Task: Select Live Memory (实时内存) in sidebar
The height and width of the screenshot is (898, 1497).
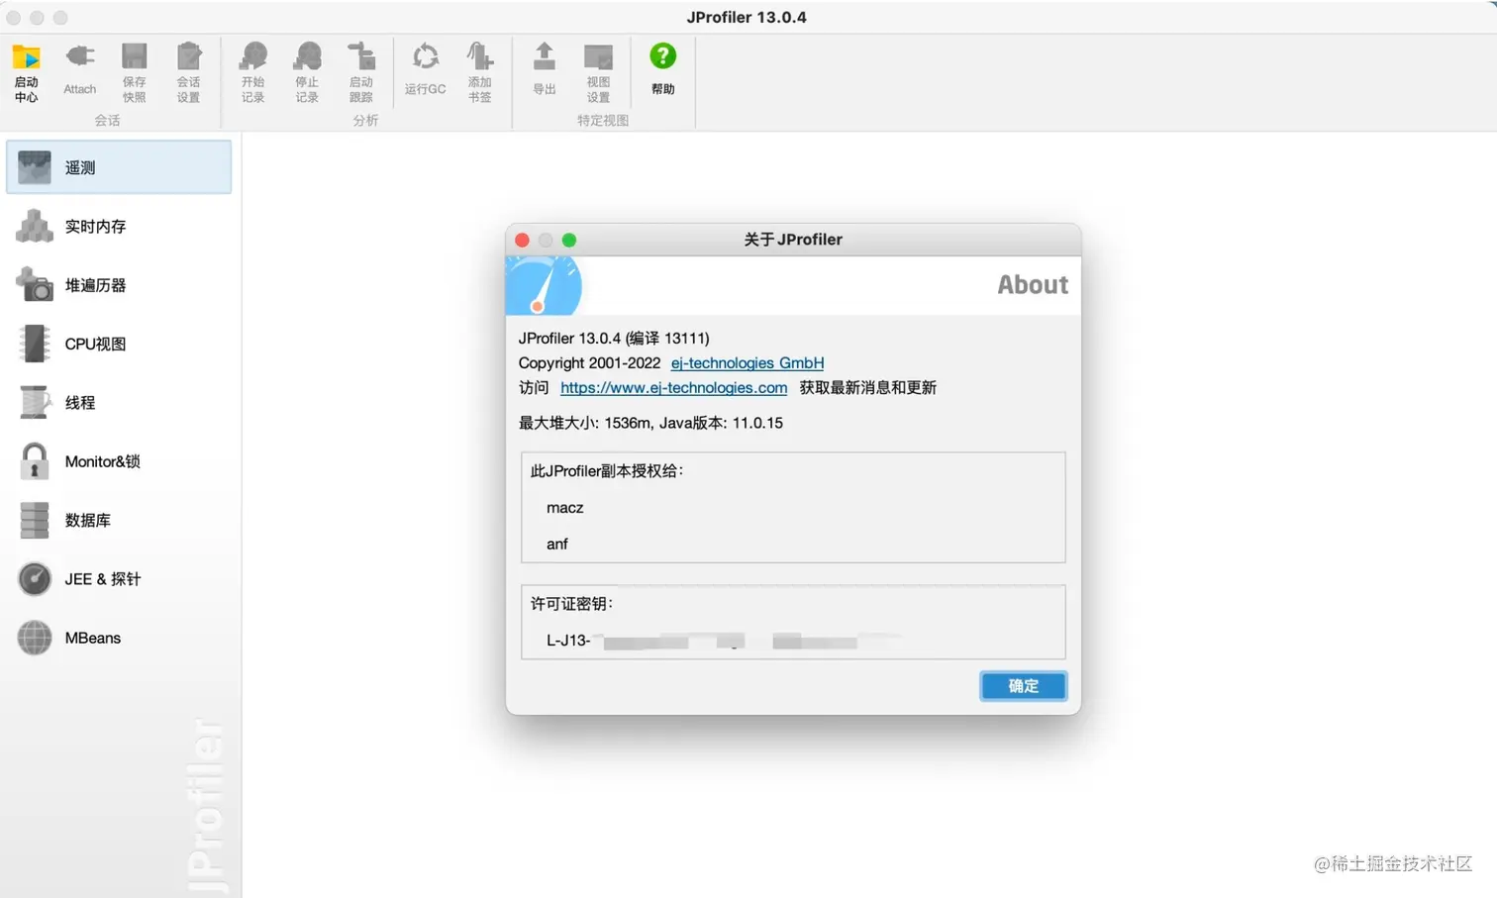Action: [x=119, y=226]
